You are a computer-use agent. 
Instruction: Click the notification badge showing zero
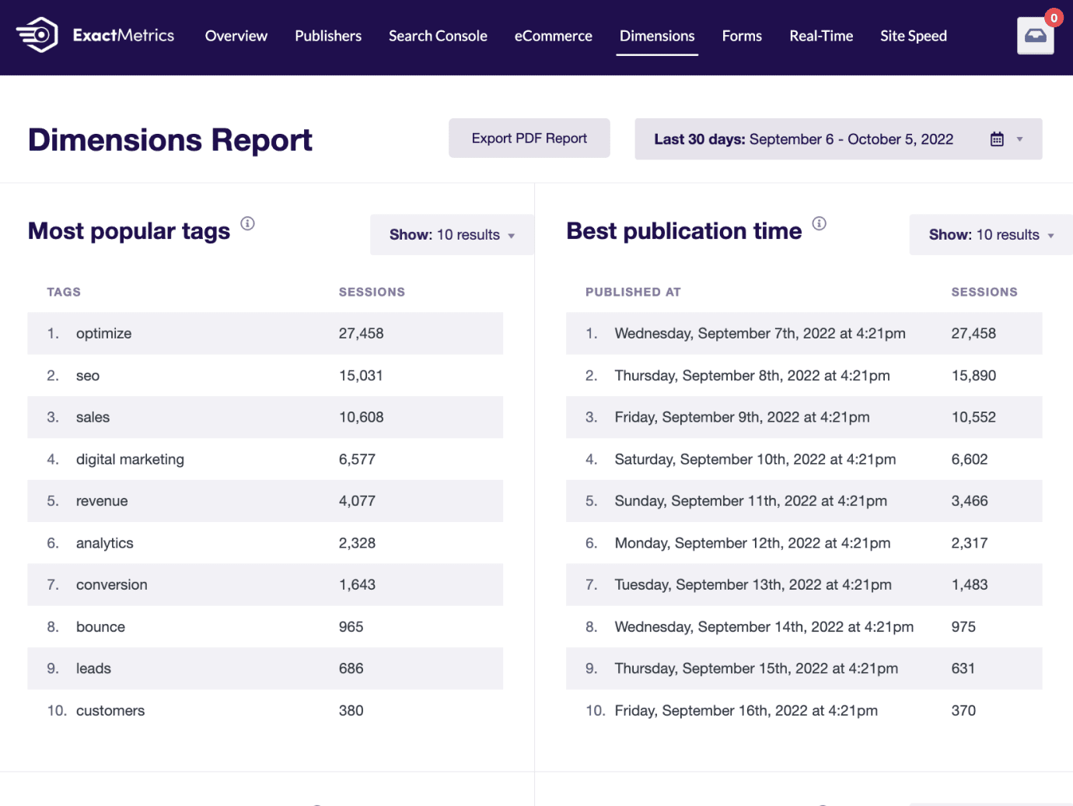(1054, 17)
